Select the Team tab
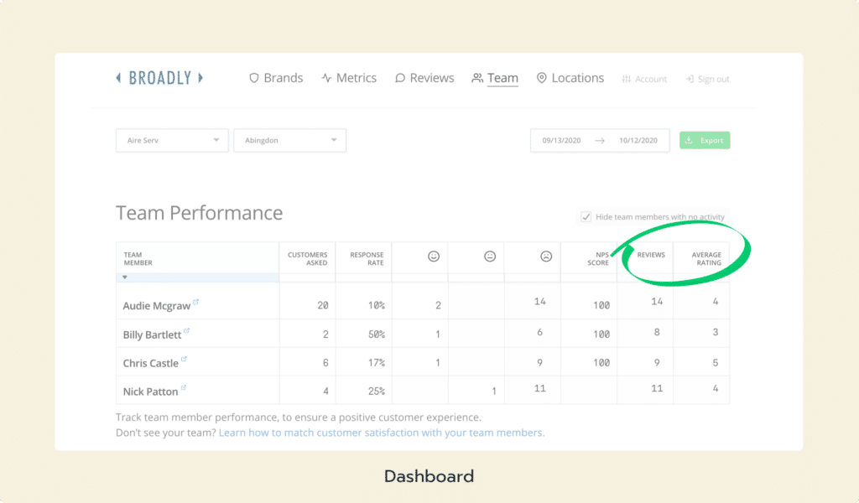Viewport: 859px width, 503px height. click(495, 78)
